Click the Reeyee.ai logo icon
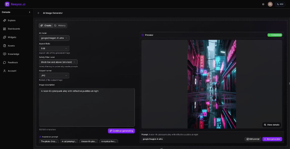 coord(7,4)
